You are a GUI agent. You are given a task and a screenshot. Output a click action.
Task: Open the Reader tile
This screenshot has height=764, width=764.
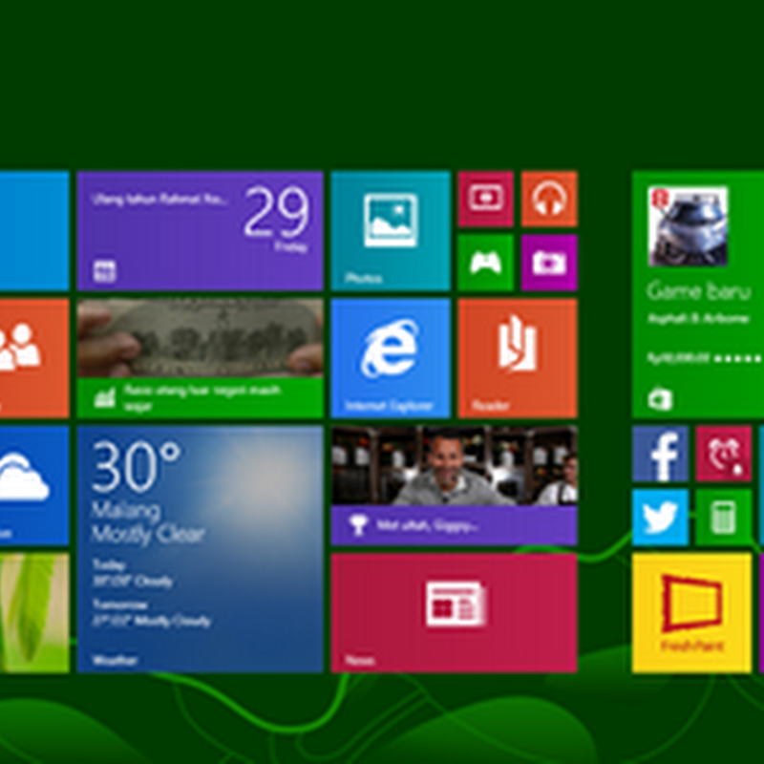(x=518, y=358)
